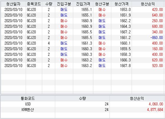
Task: Click the KRW환산 summary row
Action: (x=83, y=110)
